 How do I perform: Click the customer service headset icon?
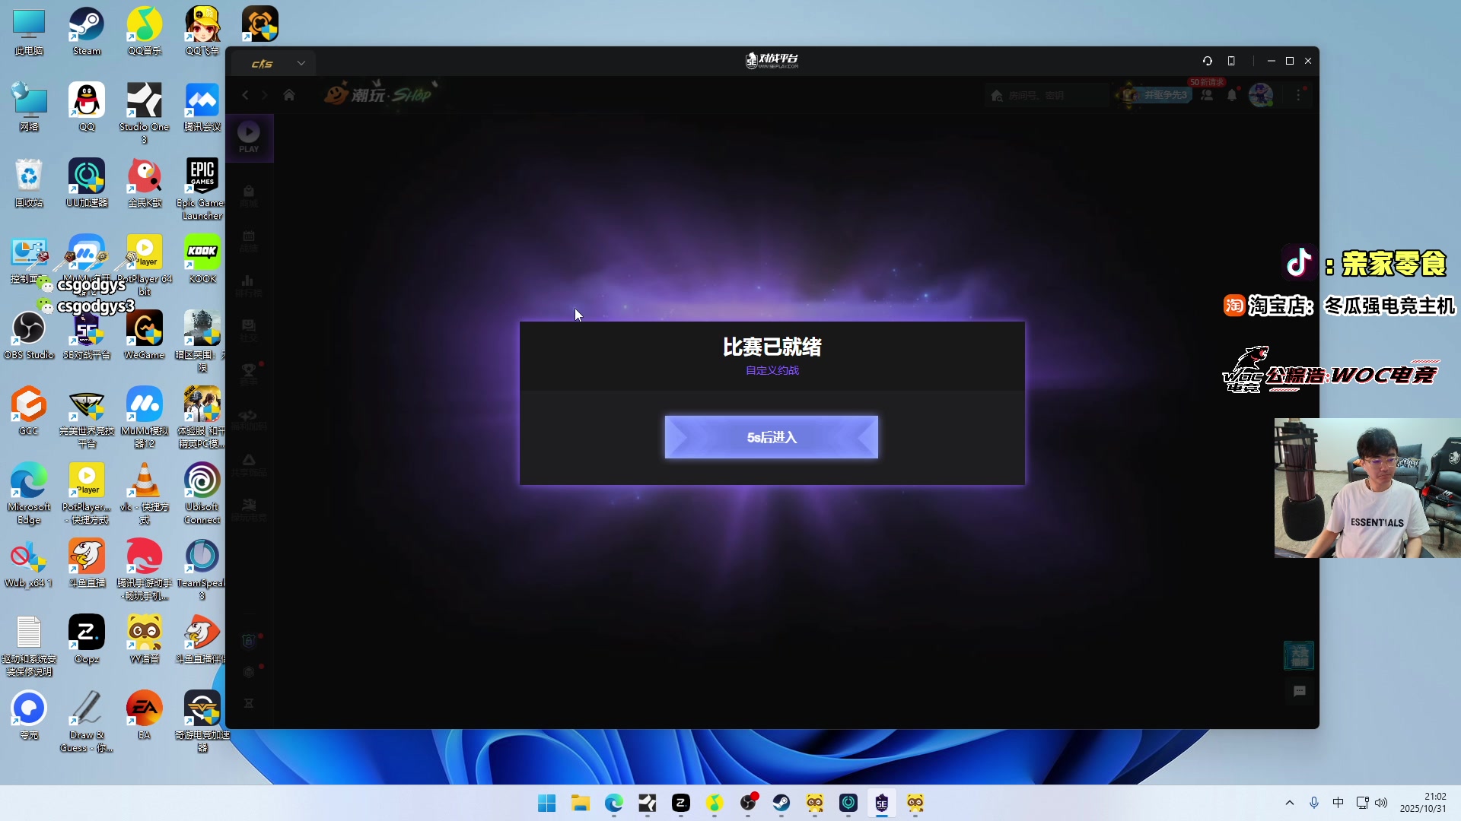(1207, 61)
